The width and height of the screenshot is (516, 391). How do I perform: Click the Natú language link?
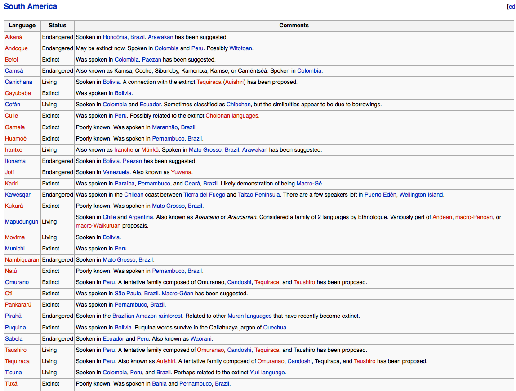11,271
